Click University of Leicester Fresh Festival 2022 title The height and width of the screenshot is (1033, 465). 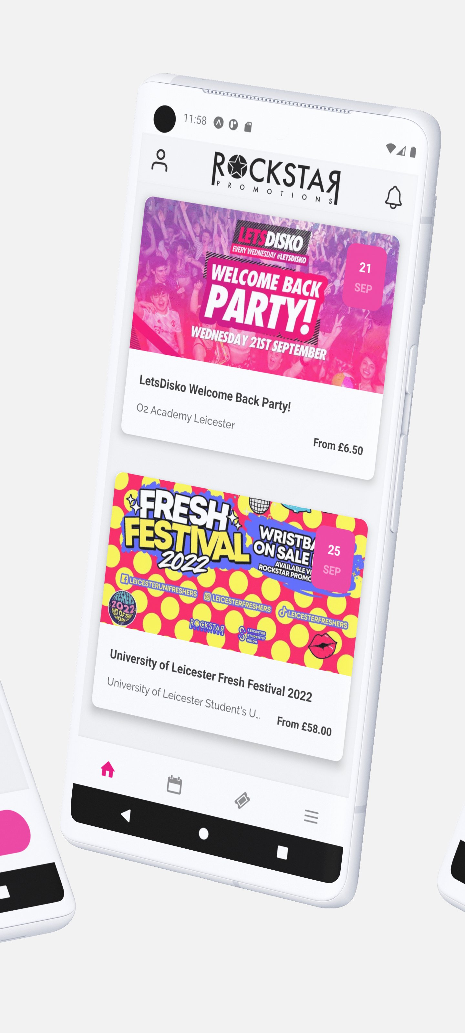211,675
